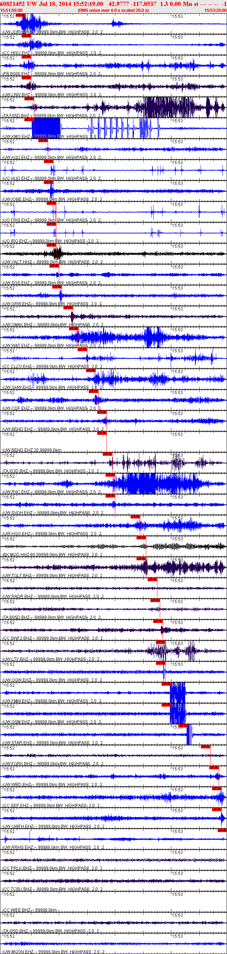Select the UW RRHS EHZ station label
The height and width of the screenshot is (954, 227).
coord(53,848)
